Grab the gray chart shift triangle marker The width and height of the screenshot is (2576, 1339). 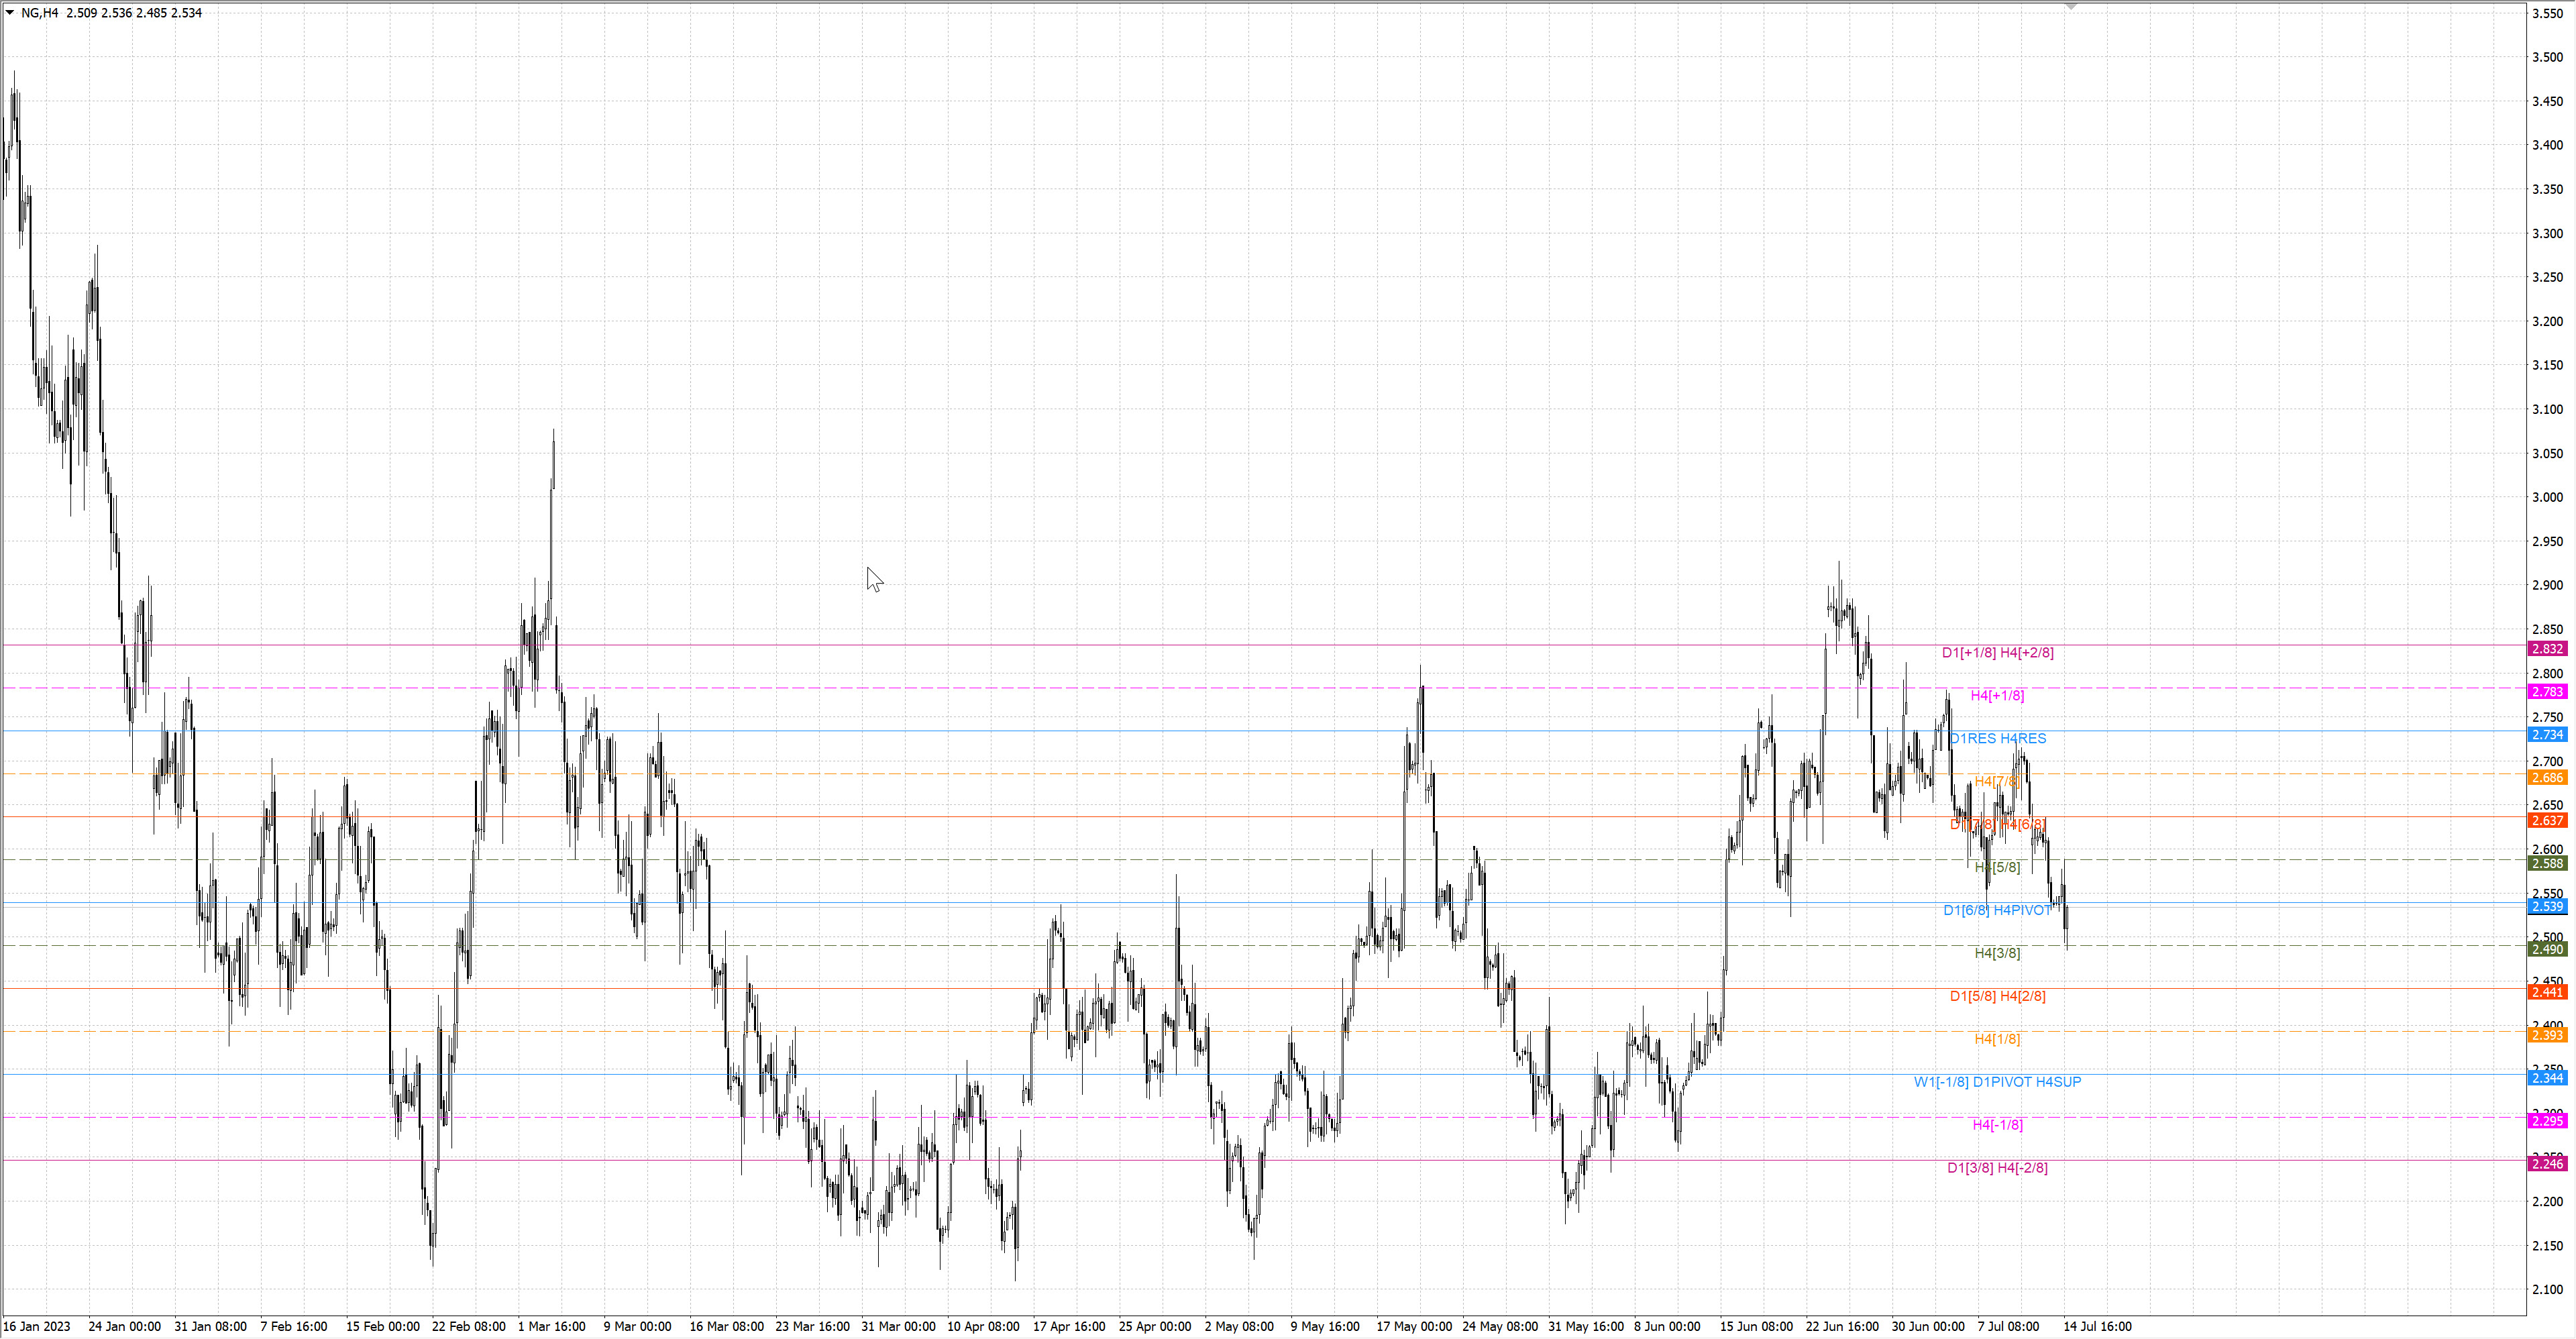(x=2071, y=6)
